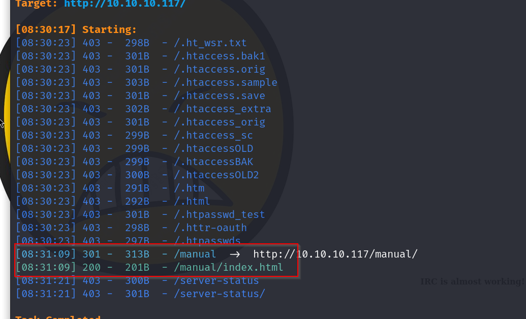Click the /manual/index.html path
This screenshot has width=526, height=319.
click(229, 267)
